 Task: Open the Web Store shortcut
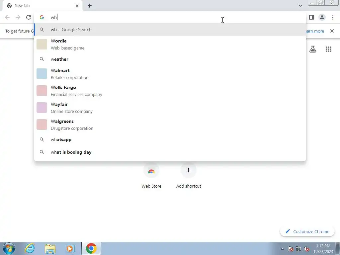coord(151,176)
